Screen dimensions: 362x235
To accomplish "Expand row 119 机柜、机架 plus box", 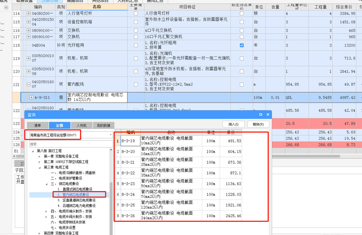I will 29,58.
